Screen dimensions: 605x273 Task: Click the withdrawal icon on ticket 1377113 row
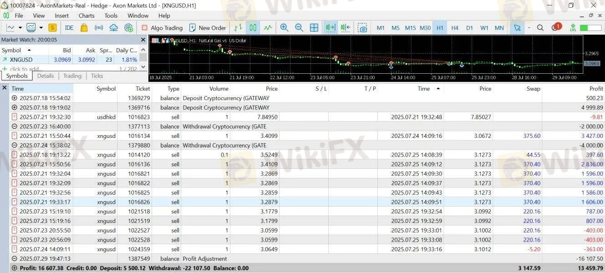[x=14, y=126]
